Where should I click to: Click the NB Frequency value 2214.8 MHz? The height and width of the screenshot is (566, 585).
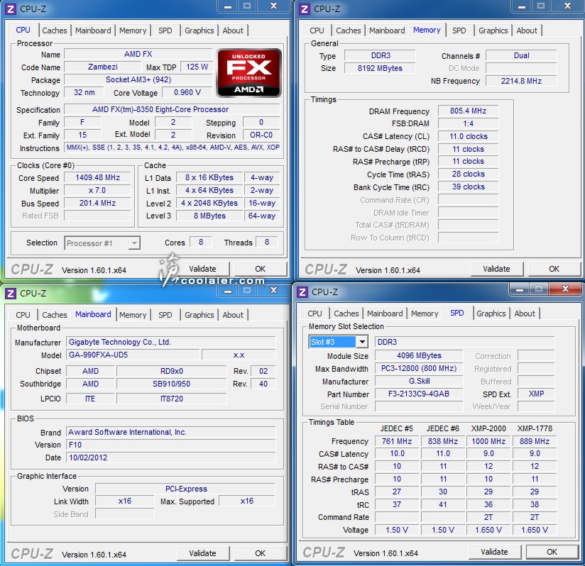tap(521, 81)
